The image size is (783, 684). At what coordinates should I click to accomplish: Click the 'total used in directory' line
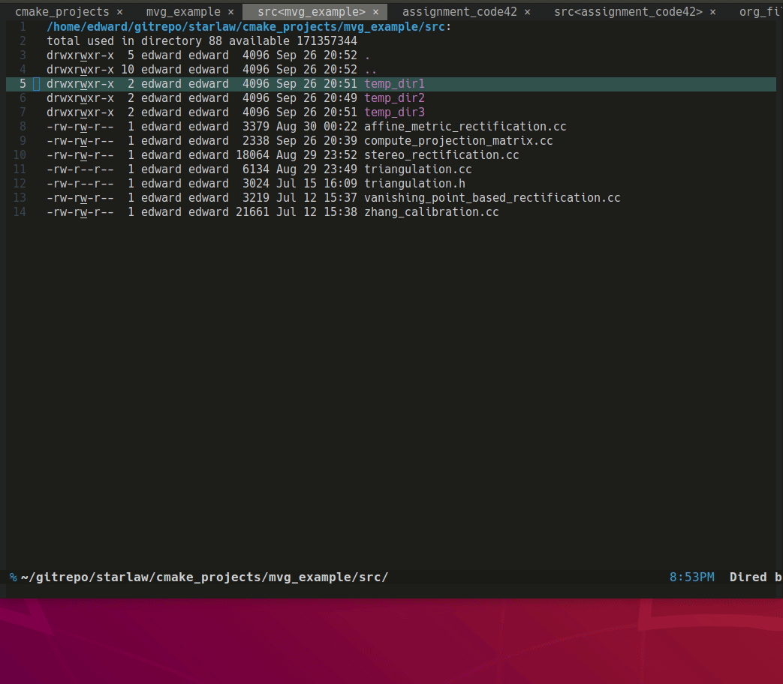coord(202,41)
